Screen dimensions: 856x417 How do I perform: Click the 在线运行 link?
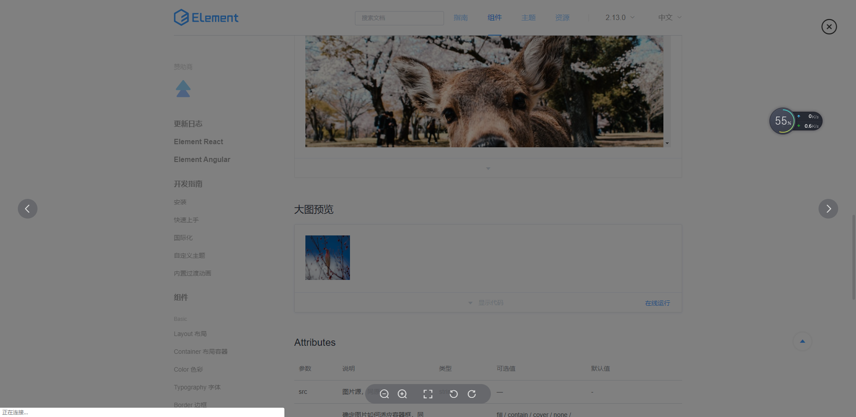pos(657,303)
